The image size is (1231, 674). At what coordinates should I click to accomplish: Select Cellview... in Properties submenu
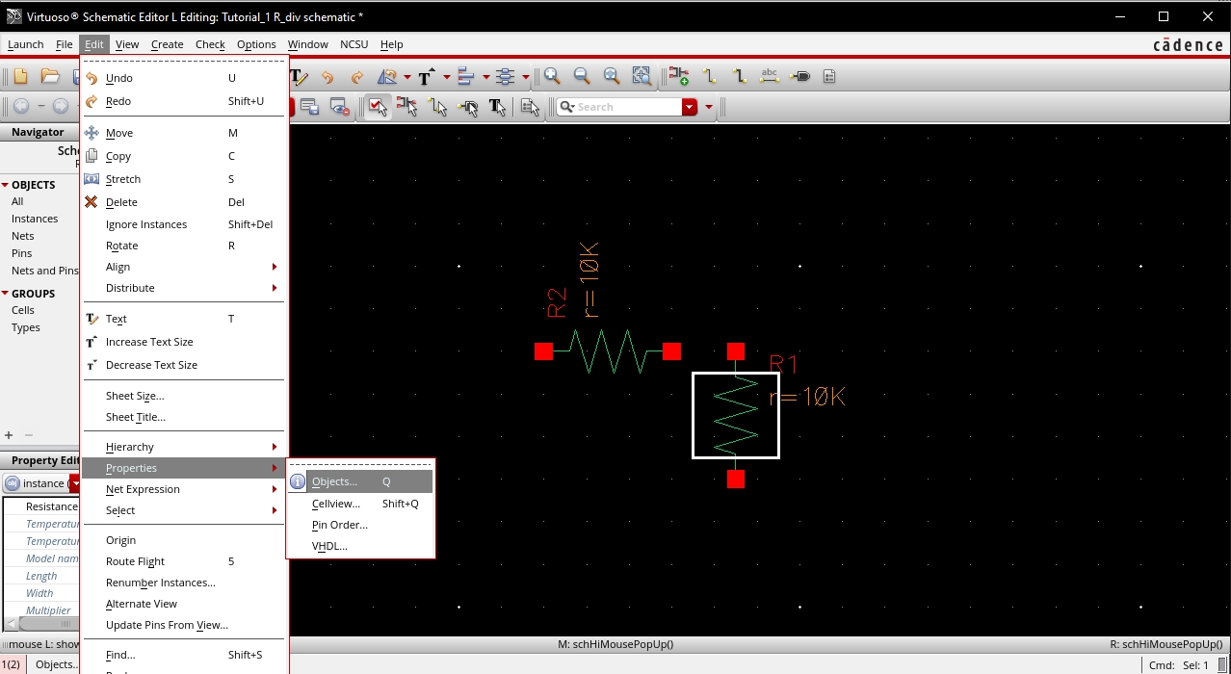click(335, 504)
